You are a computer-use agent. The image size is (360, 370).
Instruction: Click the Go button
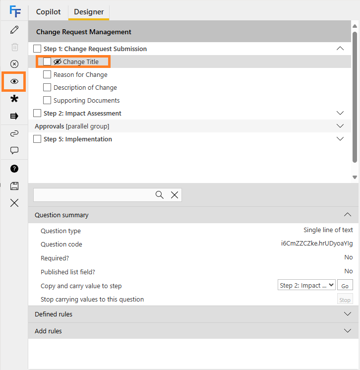point(345,285)
